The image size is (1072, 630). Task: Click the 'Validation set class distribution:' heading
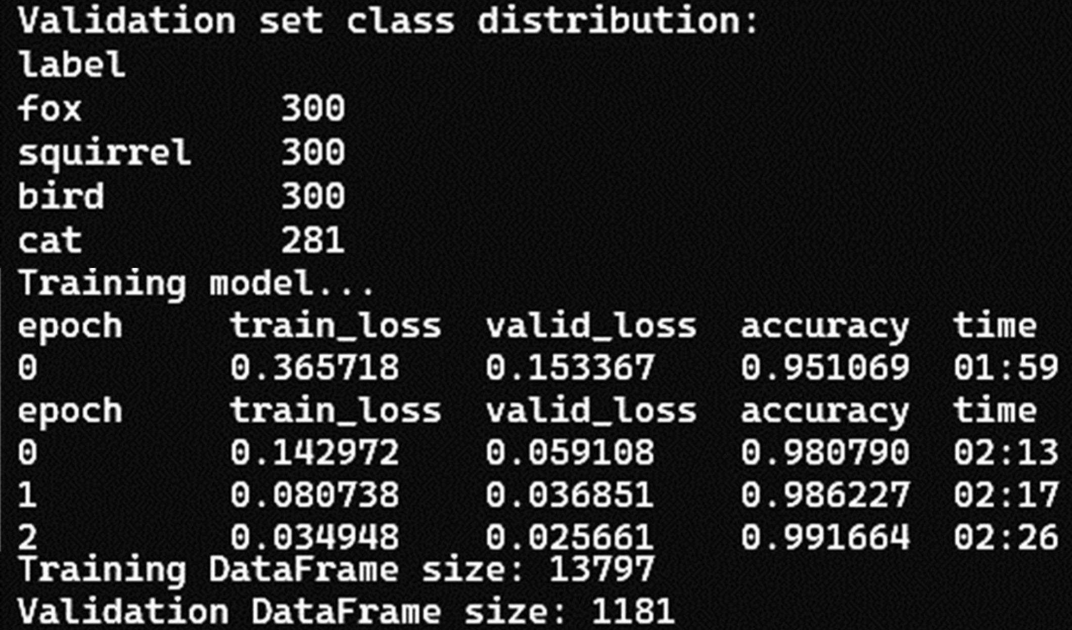[388, 21]
